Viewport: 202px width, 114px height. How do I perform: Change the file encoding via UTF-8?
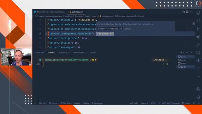(x=153, y=103)
